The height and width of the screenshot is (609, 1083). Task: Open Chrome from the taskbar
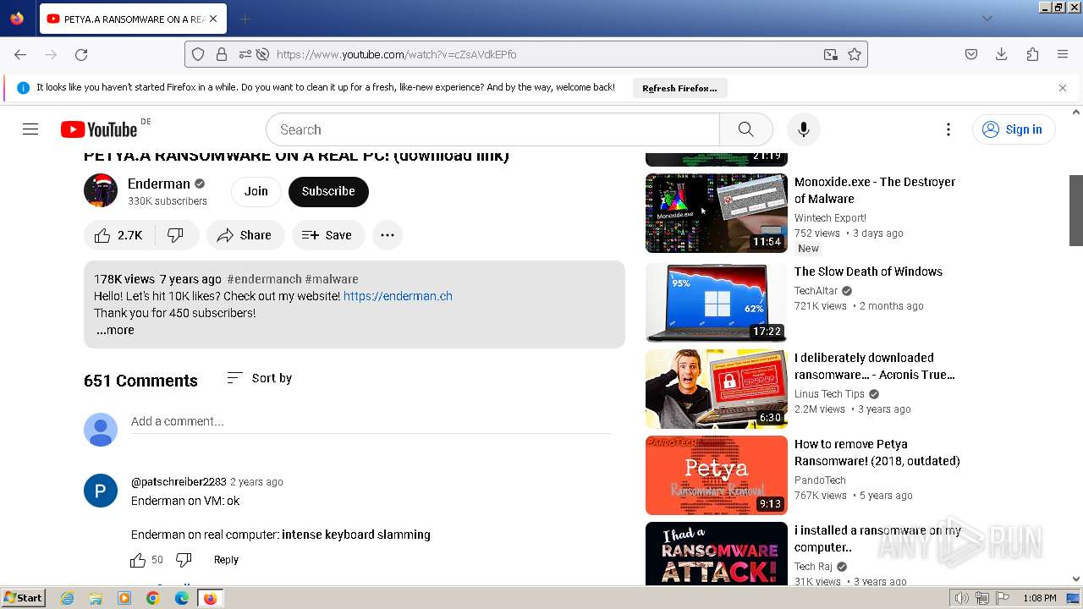click(153, 598)
